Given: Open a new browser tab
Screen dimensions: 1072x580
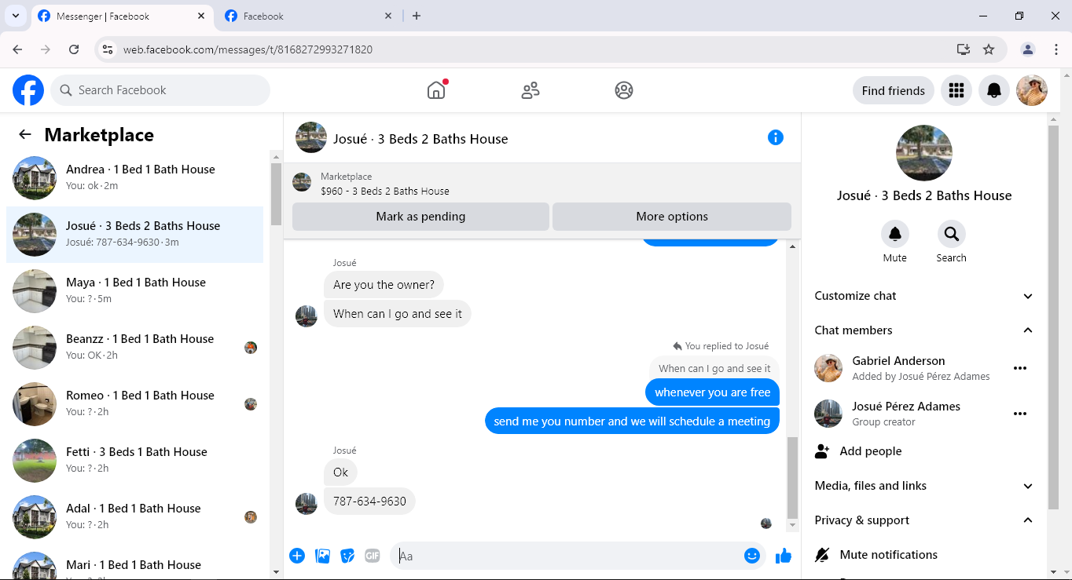Looking at the screenshot, I should pos(417,16).
